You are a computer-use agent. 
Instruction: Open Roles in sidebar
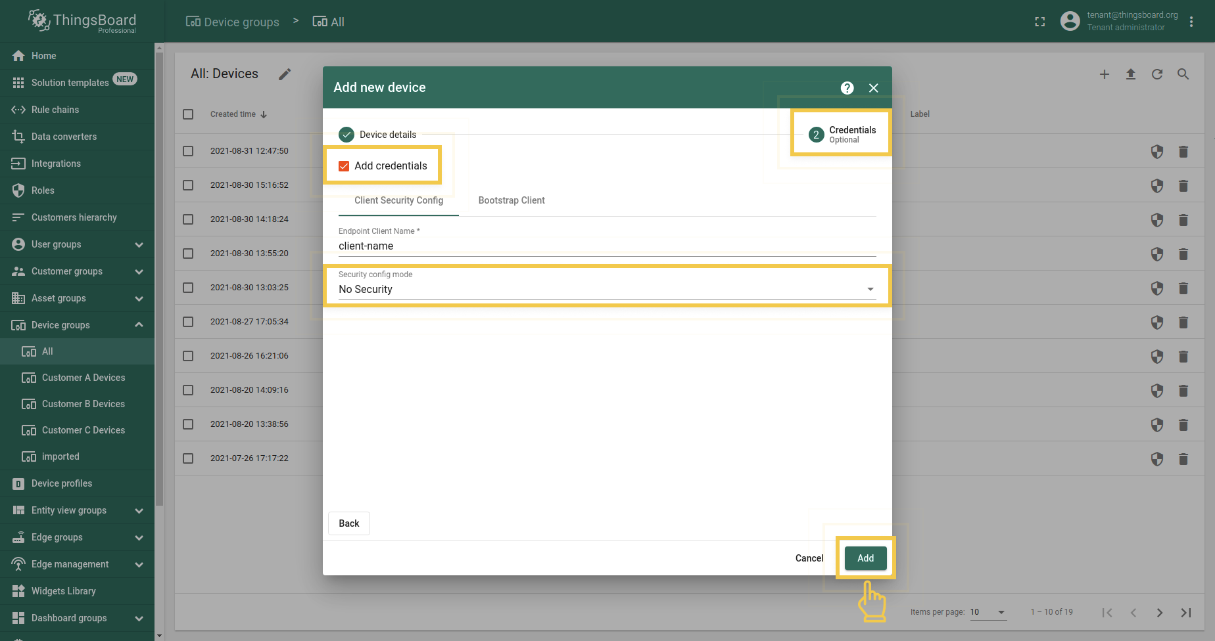click(77, 190)
